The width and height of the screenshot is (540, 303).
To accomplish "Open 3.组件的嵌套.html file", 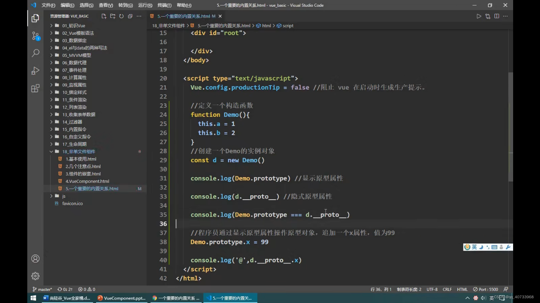I will click(x=95, y=174).
